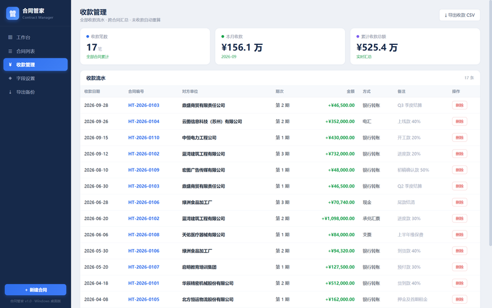Open the 工作台 menu item

pyautogui.click(x=36, y=38)
